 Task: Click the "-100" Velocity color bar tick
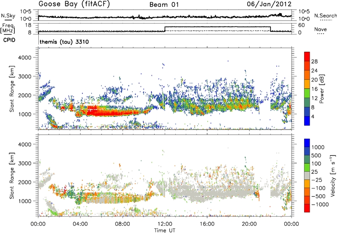[318, 188]
